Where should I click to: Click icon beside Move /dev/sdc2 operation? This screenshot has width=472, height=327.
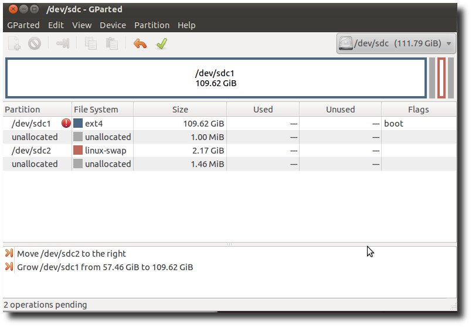pos(9,253)
